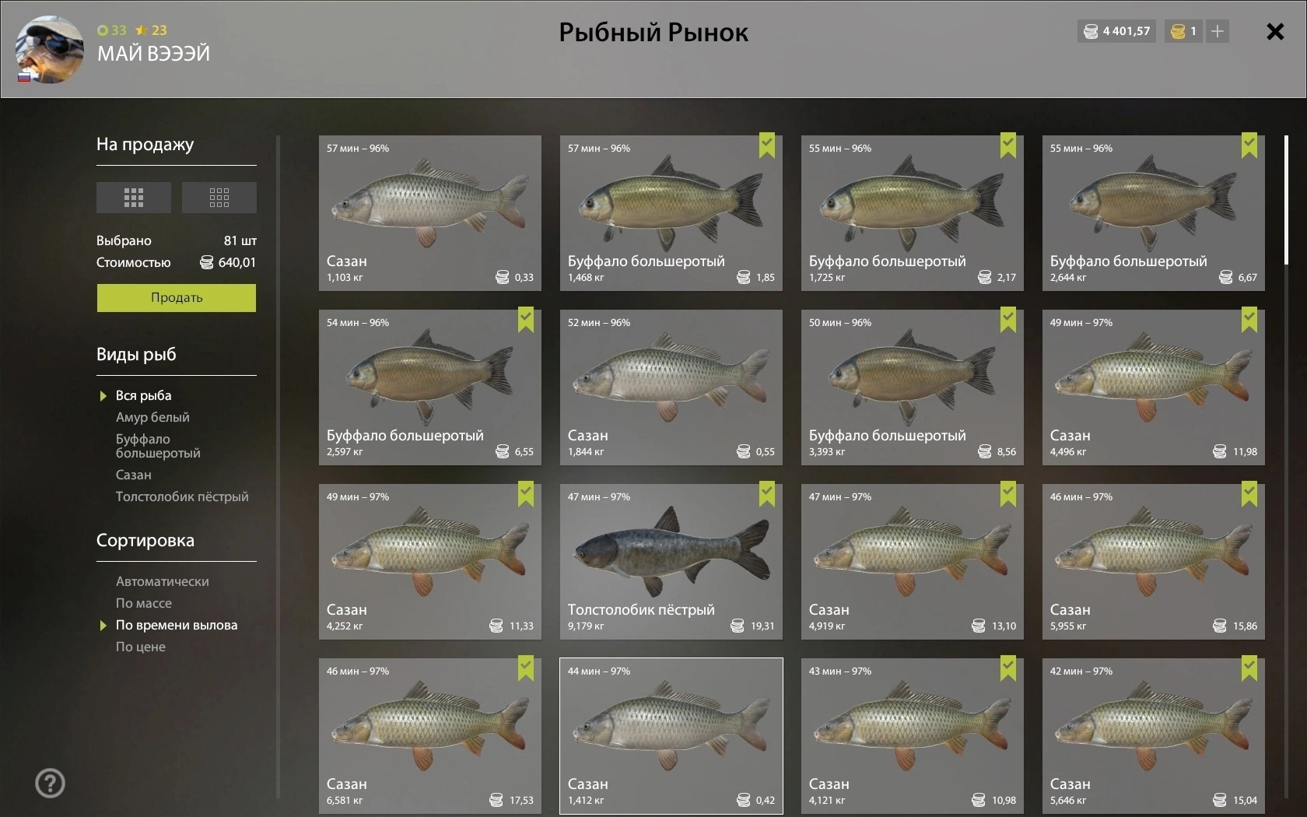Select the unmarked 1,103 кг Сазан card
The height and width of the screenshot is (817, 1307).
tap(430, 213)
